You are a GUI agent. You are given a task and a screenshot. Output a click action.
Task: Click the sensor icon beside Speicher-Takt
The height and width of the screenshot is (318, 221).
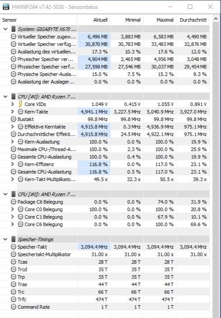pyautogui.click(x=13, y=247)
